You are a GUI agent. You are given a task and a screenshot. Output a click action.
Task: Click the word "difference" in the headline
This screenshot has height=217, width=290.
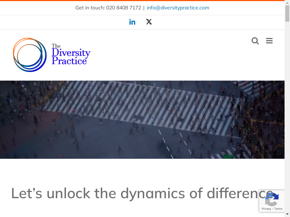tap(239, 193)
